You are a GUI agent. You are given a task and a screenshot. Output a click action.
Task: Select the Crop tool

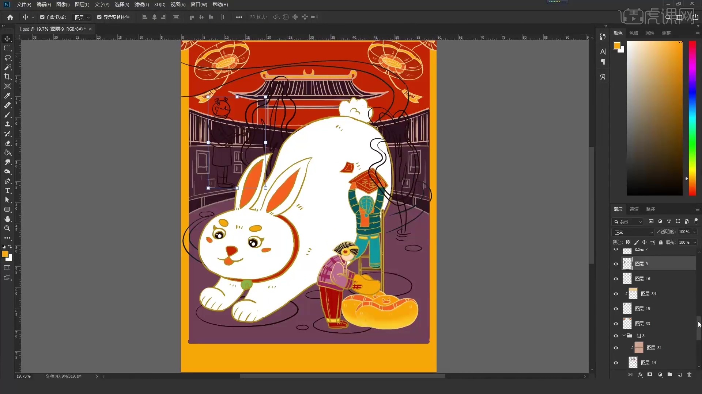pyautogui.click(x=7, y=77)
